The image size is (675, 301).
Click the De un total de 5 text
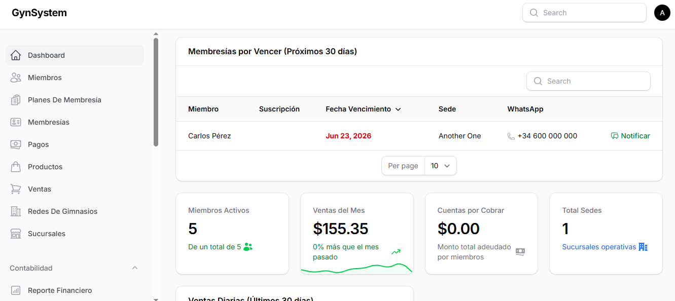coord(215,247)
